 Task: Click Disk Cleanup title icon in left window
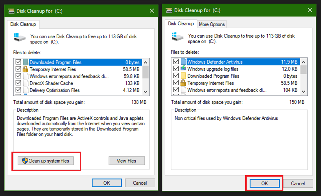(11, 11)
